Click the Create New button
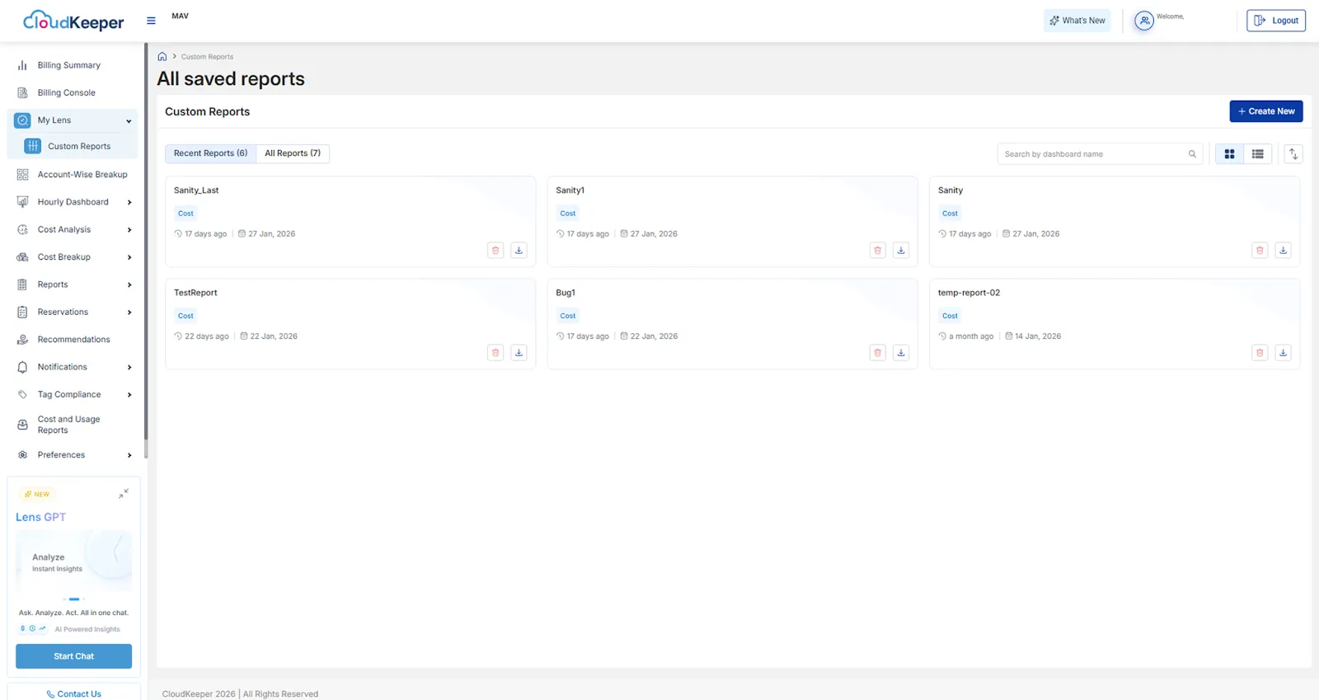 (1266, 111)
